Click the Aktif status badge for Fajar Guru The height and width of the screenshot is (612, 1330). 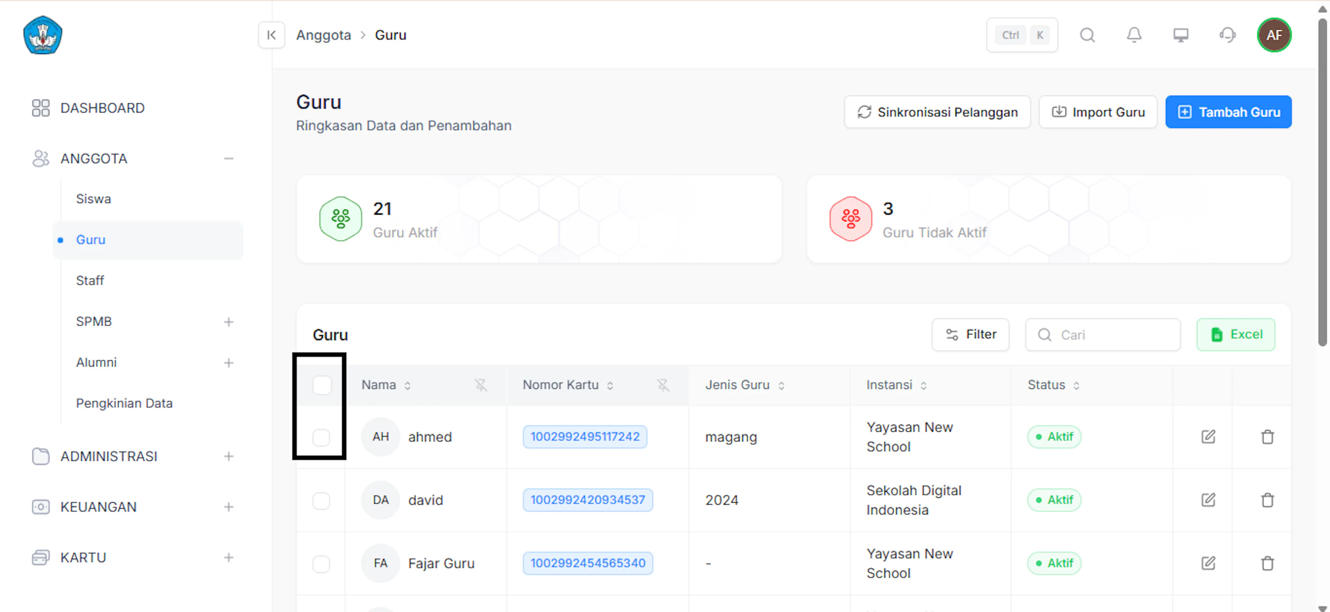click(x=1054, y=563)
